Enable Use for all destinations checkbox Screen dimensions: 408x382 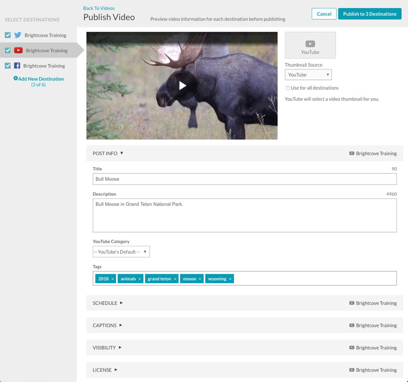coord(287,88)
